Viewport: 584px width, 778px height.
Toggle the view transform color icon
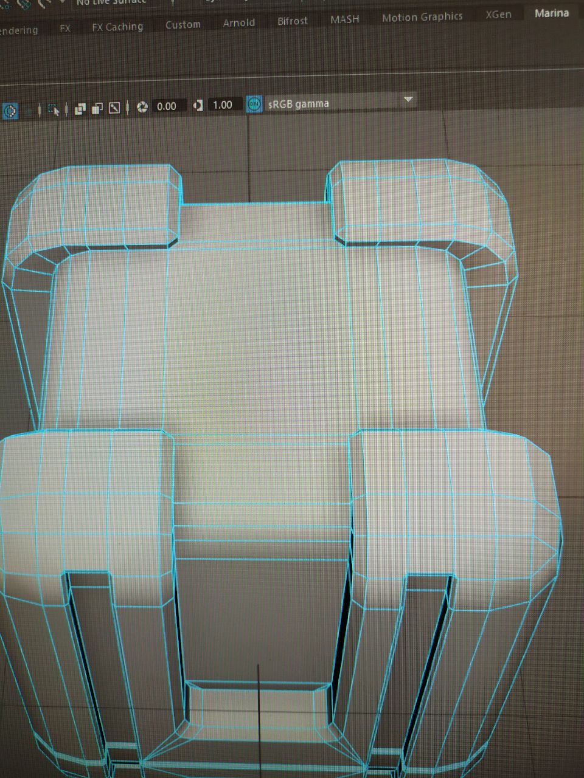pyautogui.click(x=254, y=105)
